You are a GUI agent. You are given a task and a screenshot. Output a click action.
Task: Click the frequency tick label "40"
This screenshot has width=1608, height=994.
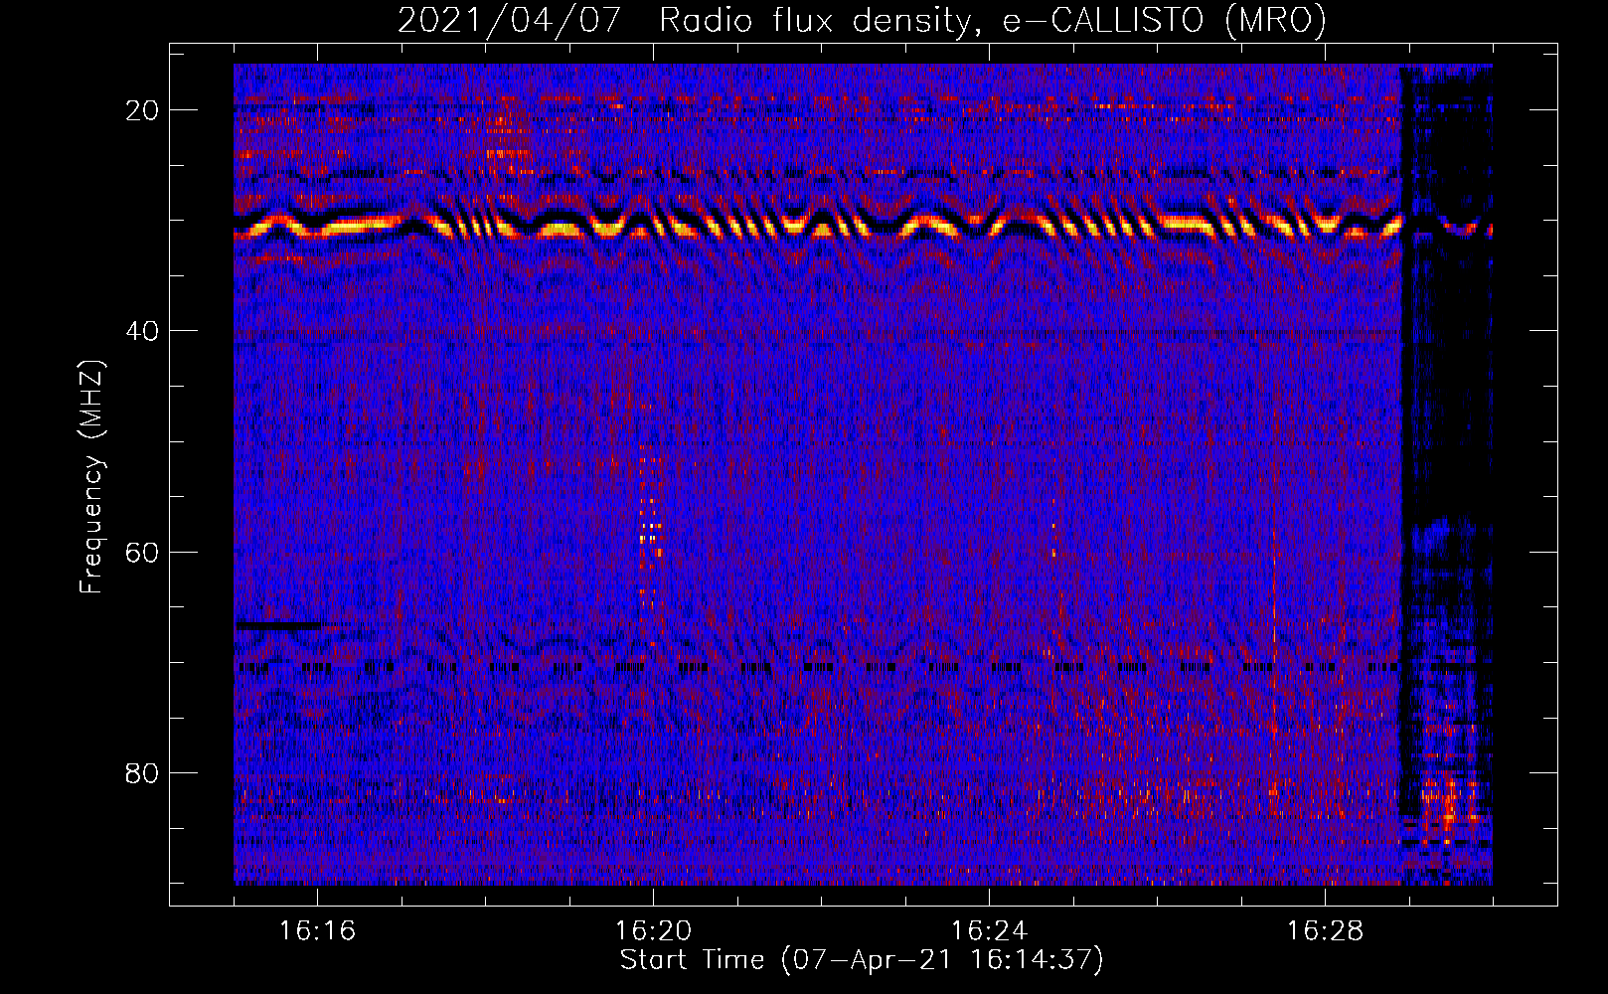tap(143, 331)
